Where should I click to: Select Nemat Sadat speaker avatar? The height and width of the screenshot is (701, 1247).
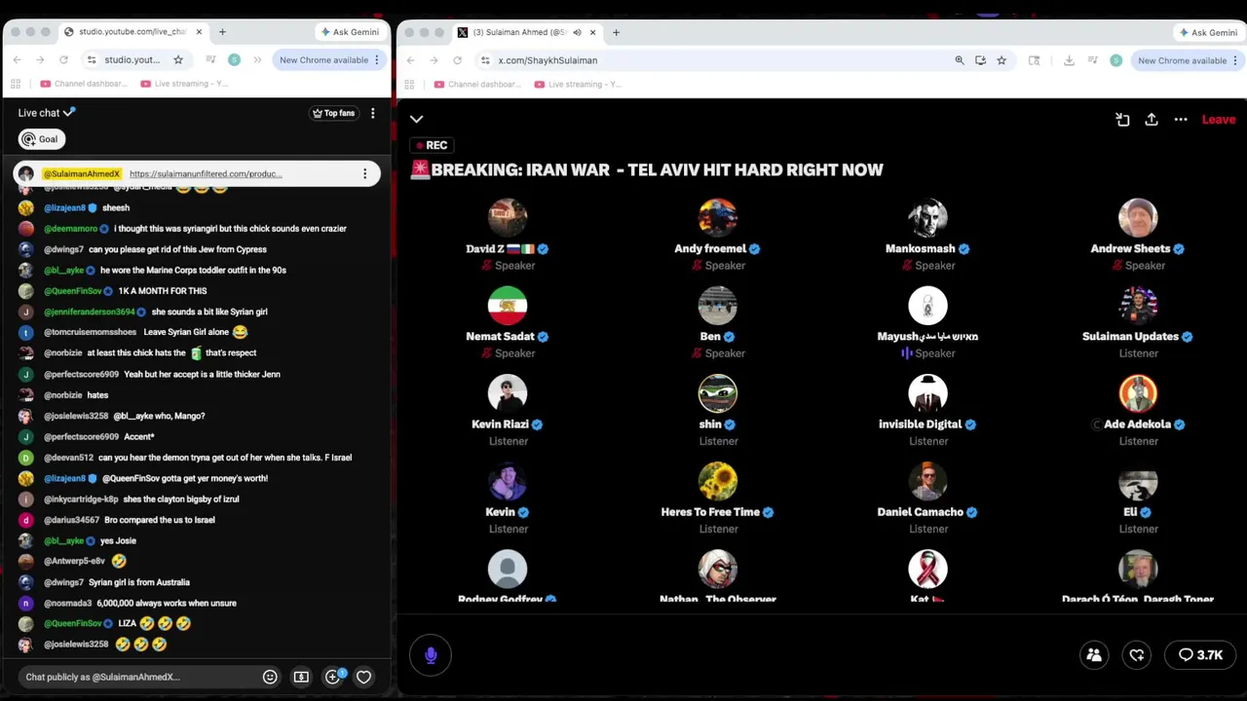tap(508, 306)
